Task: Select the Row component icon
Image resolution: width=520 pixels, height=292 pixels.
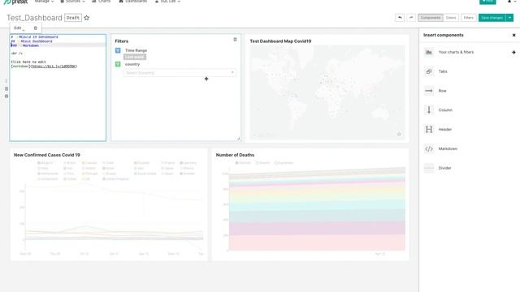Action: pyautogui.click(x=429, y=91)
